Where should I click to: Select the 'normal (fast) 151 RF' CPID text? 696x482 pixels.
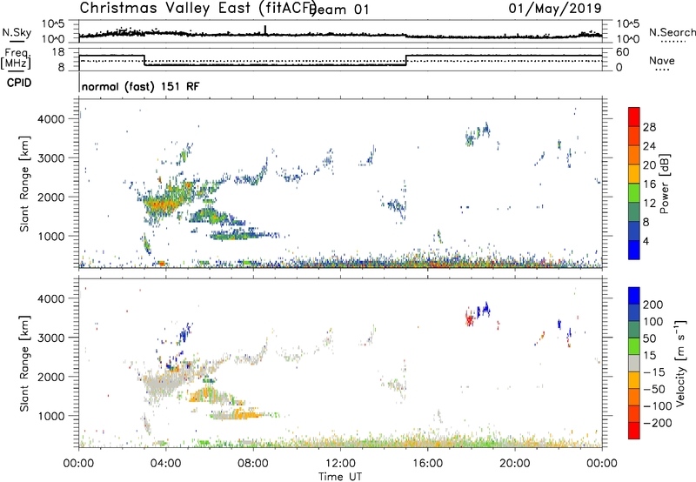pyautogui.click(x=140, y=86)
